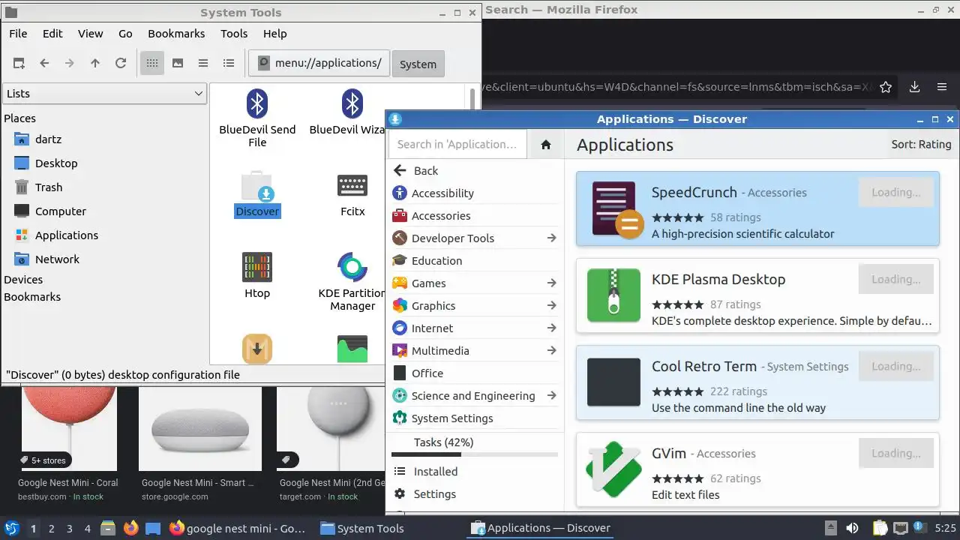Expand Games category arrow
This screenshot has width=960, height=540.
551,283
